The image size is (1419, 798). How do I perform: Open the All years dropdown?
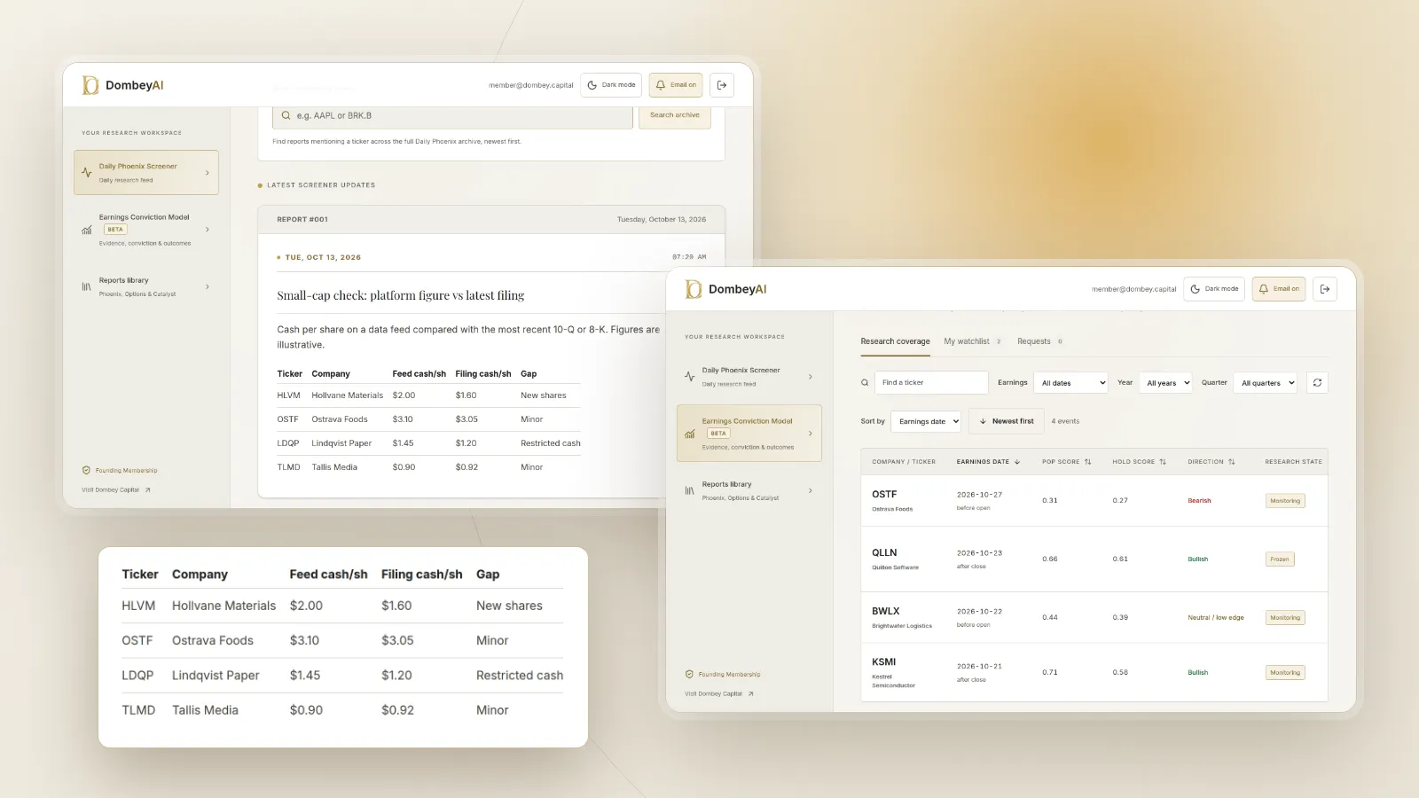(1166, 383)
